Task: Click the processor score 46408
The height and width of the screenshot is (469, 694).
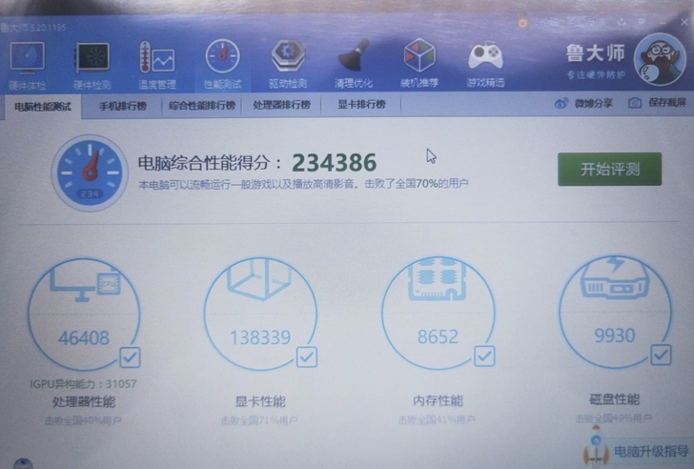Action: 84,338
